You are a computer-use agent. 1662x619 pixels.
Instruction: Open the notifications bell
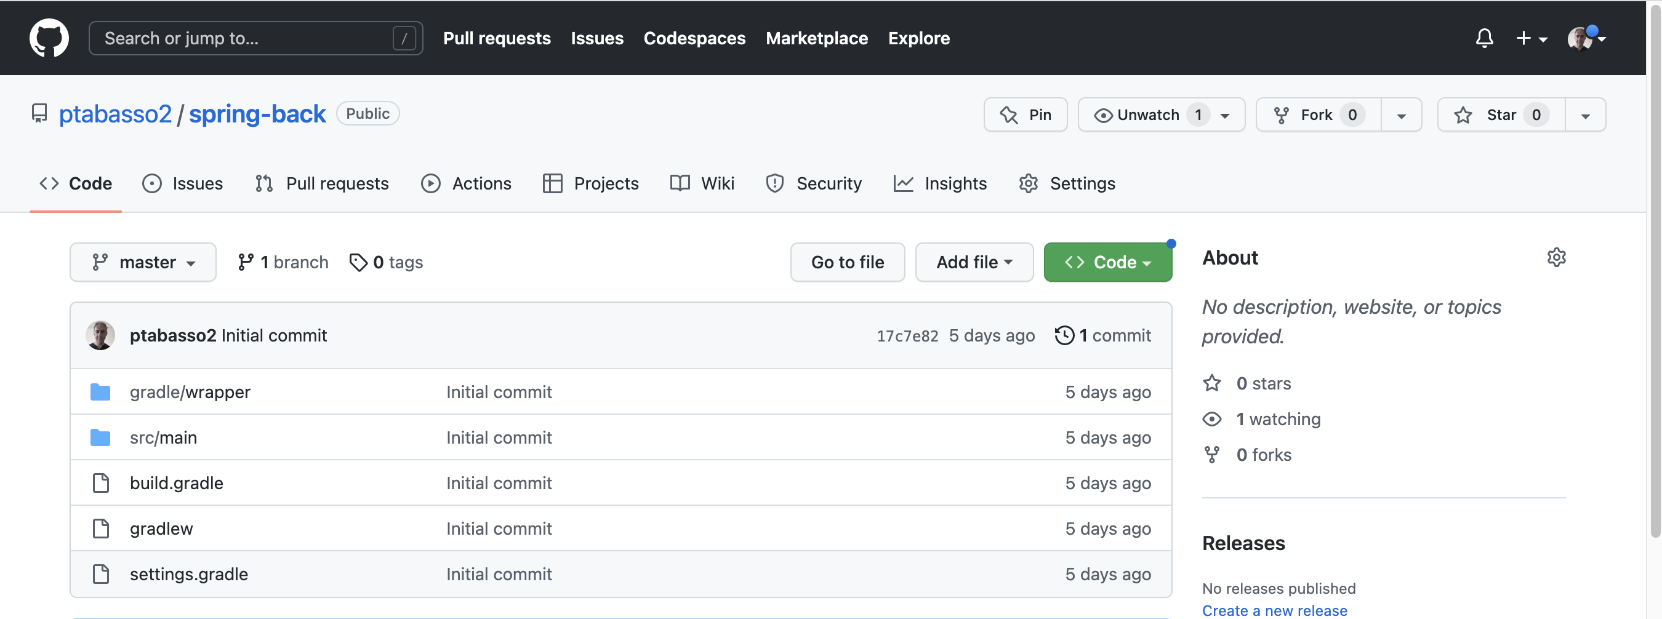click(x=1484, y=38)
